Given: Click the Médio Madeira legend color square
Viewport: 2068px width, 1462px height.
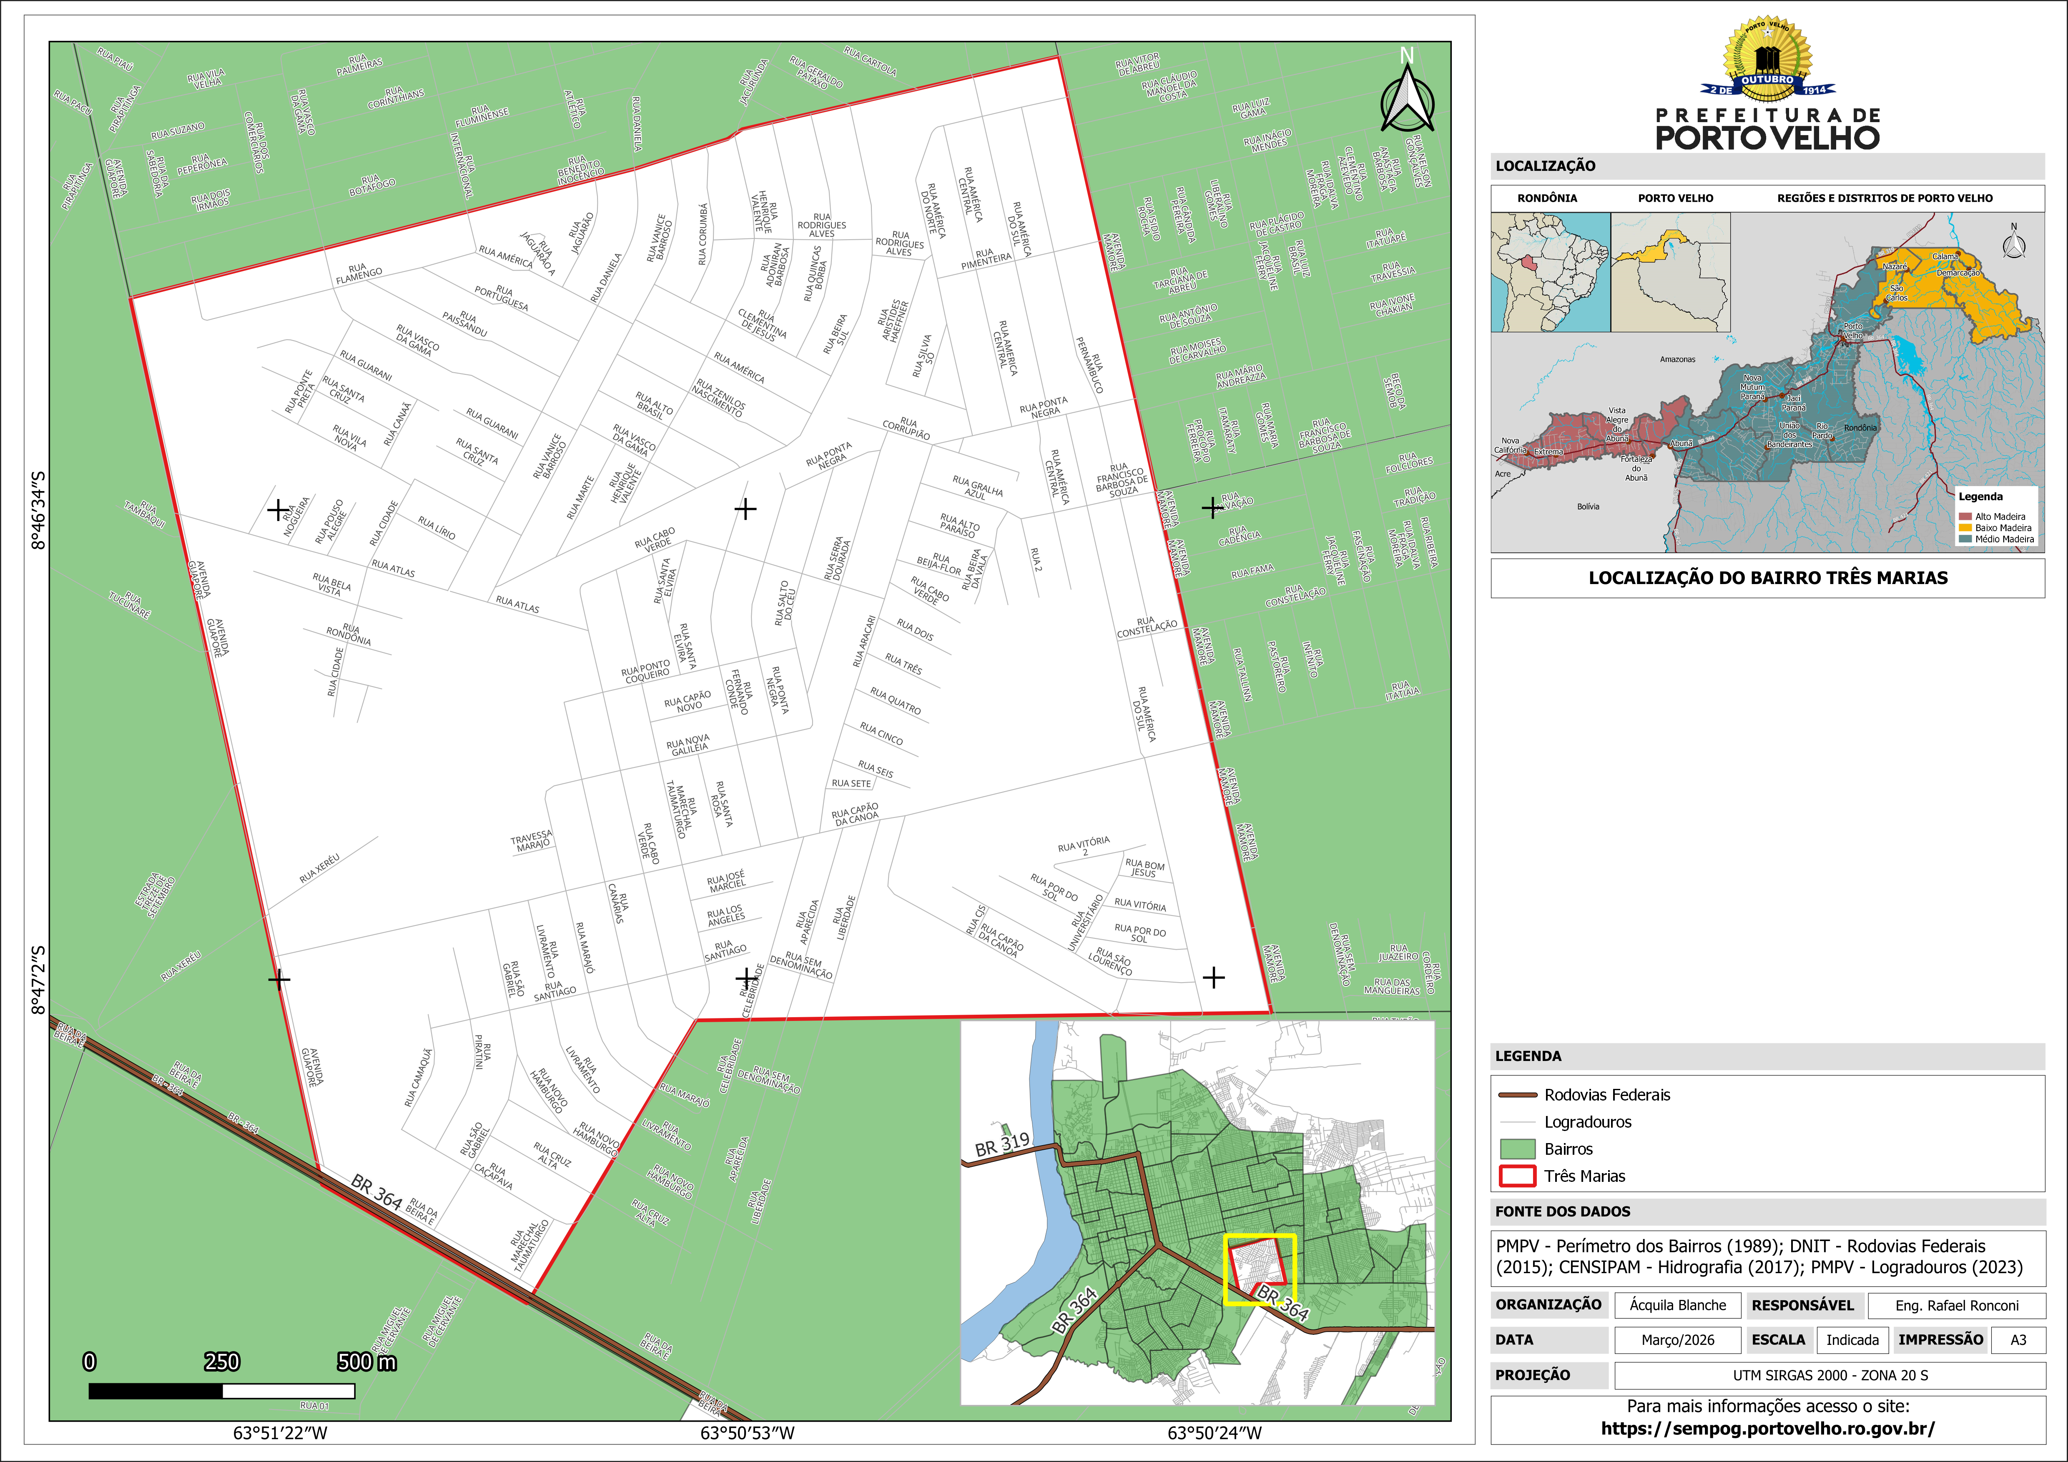Looking at the screenshot, I should tap(1965, 539).
